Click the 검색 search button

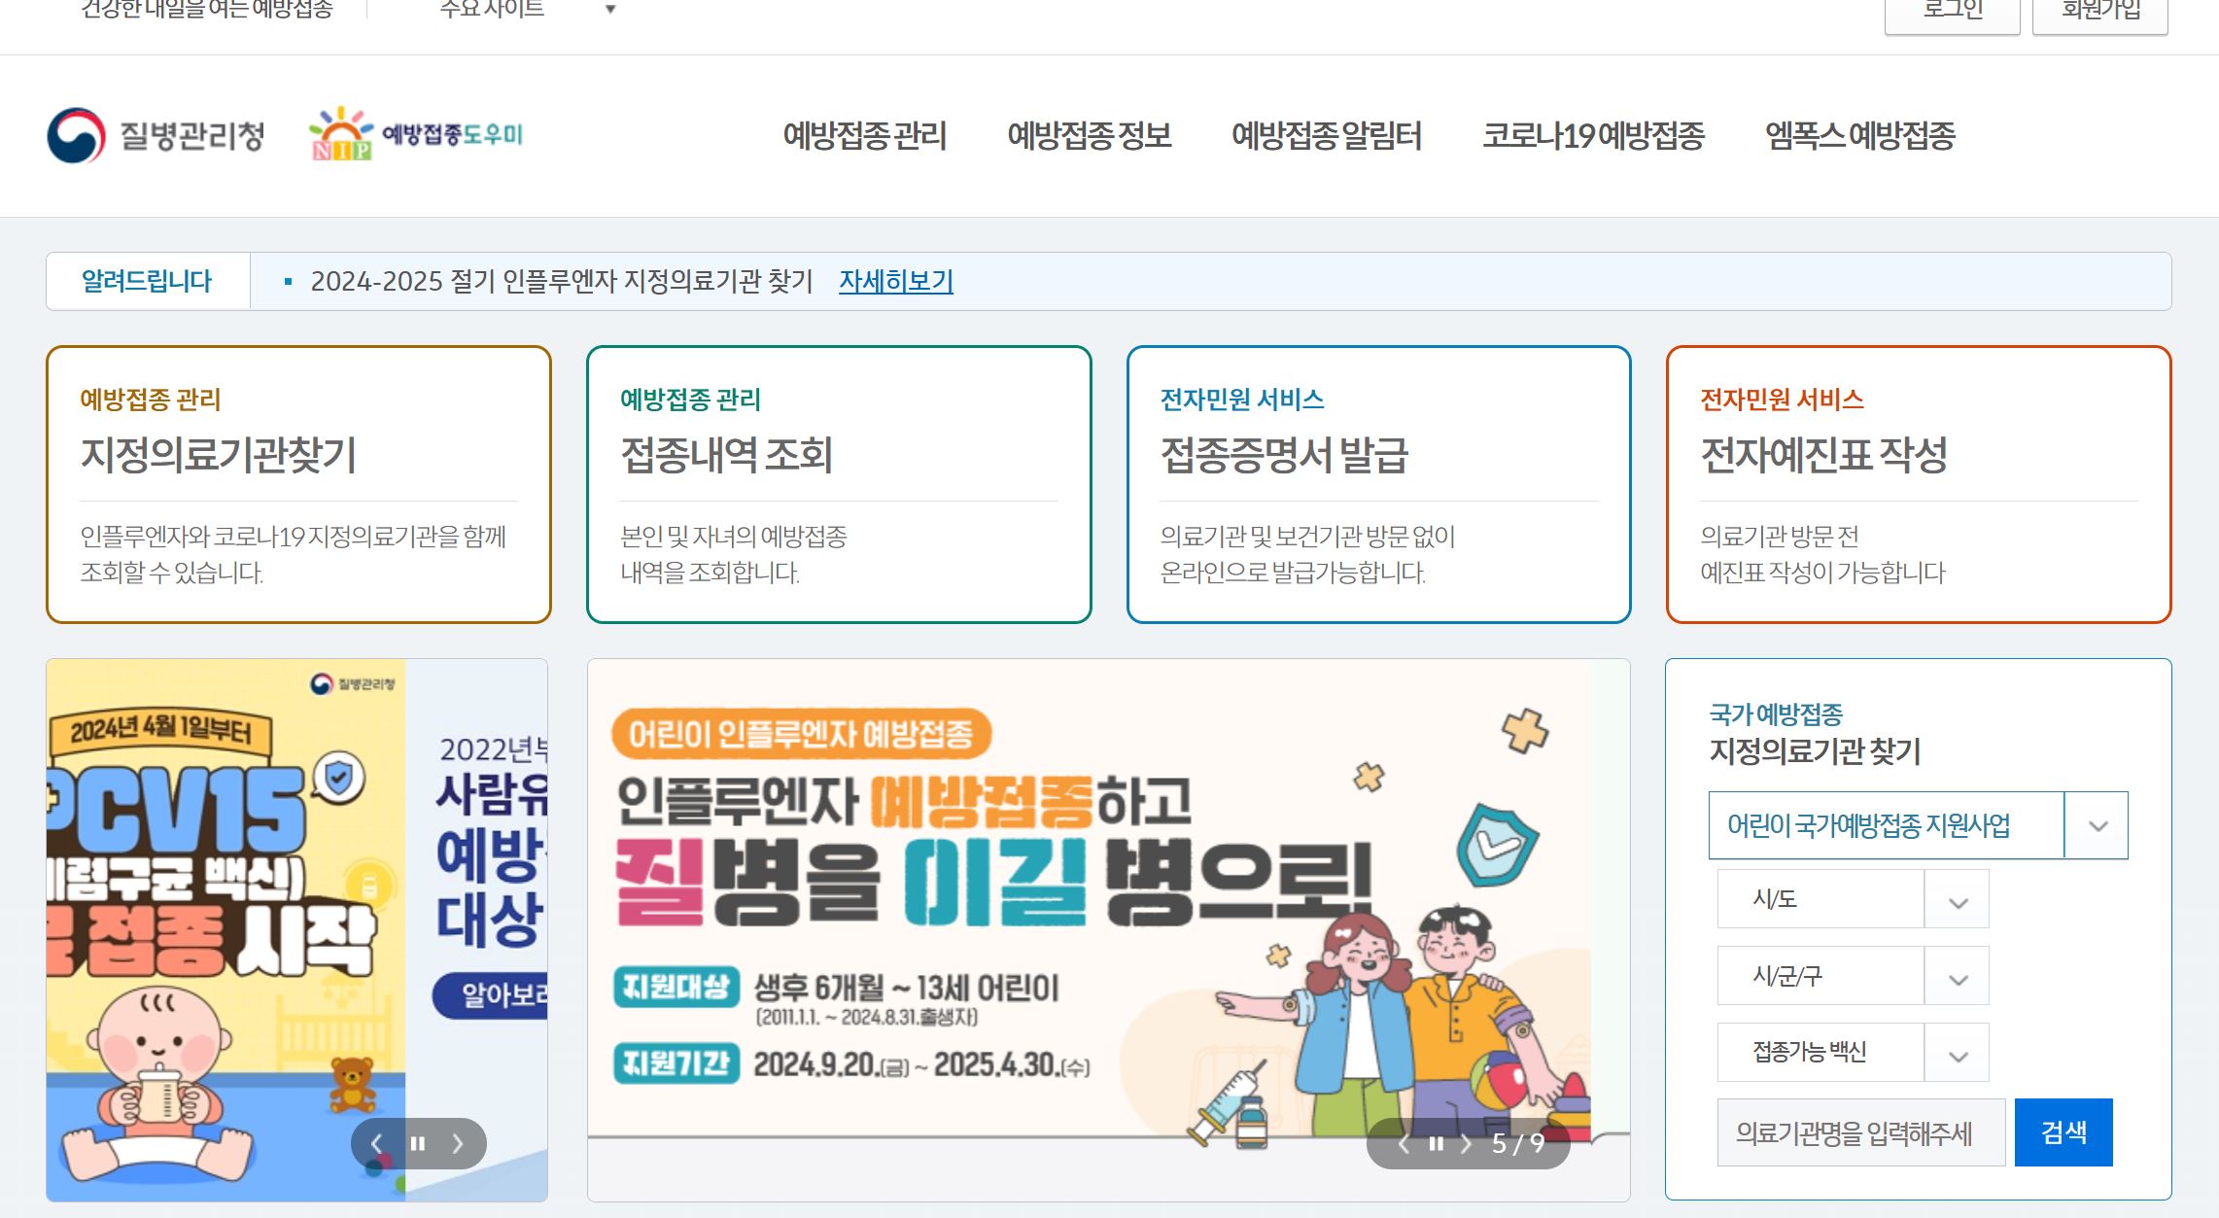point(2065,1131)
